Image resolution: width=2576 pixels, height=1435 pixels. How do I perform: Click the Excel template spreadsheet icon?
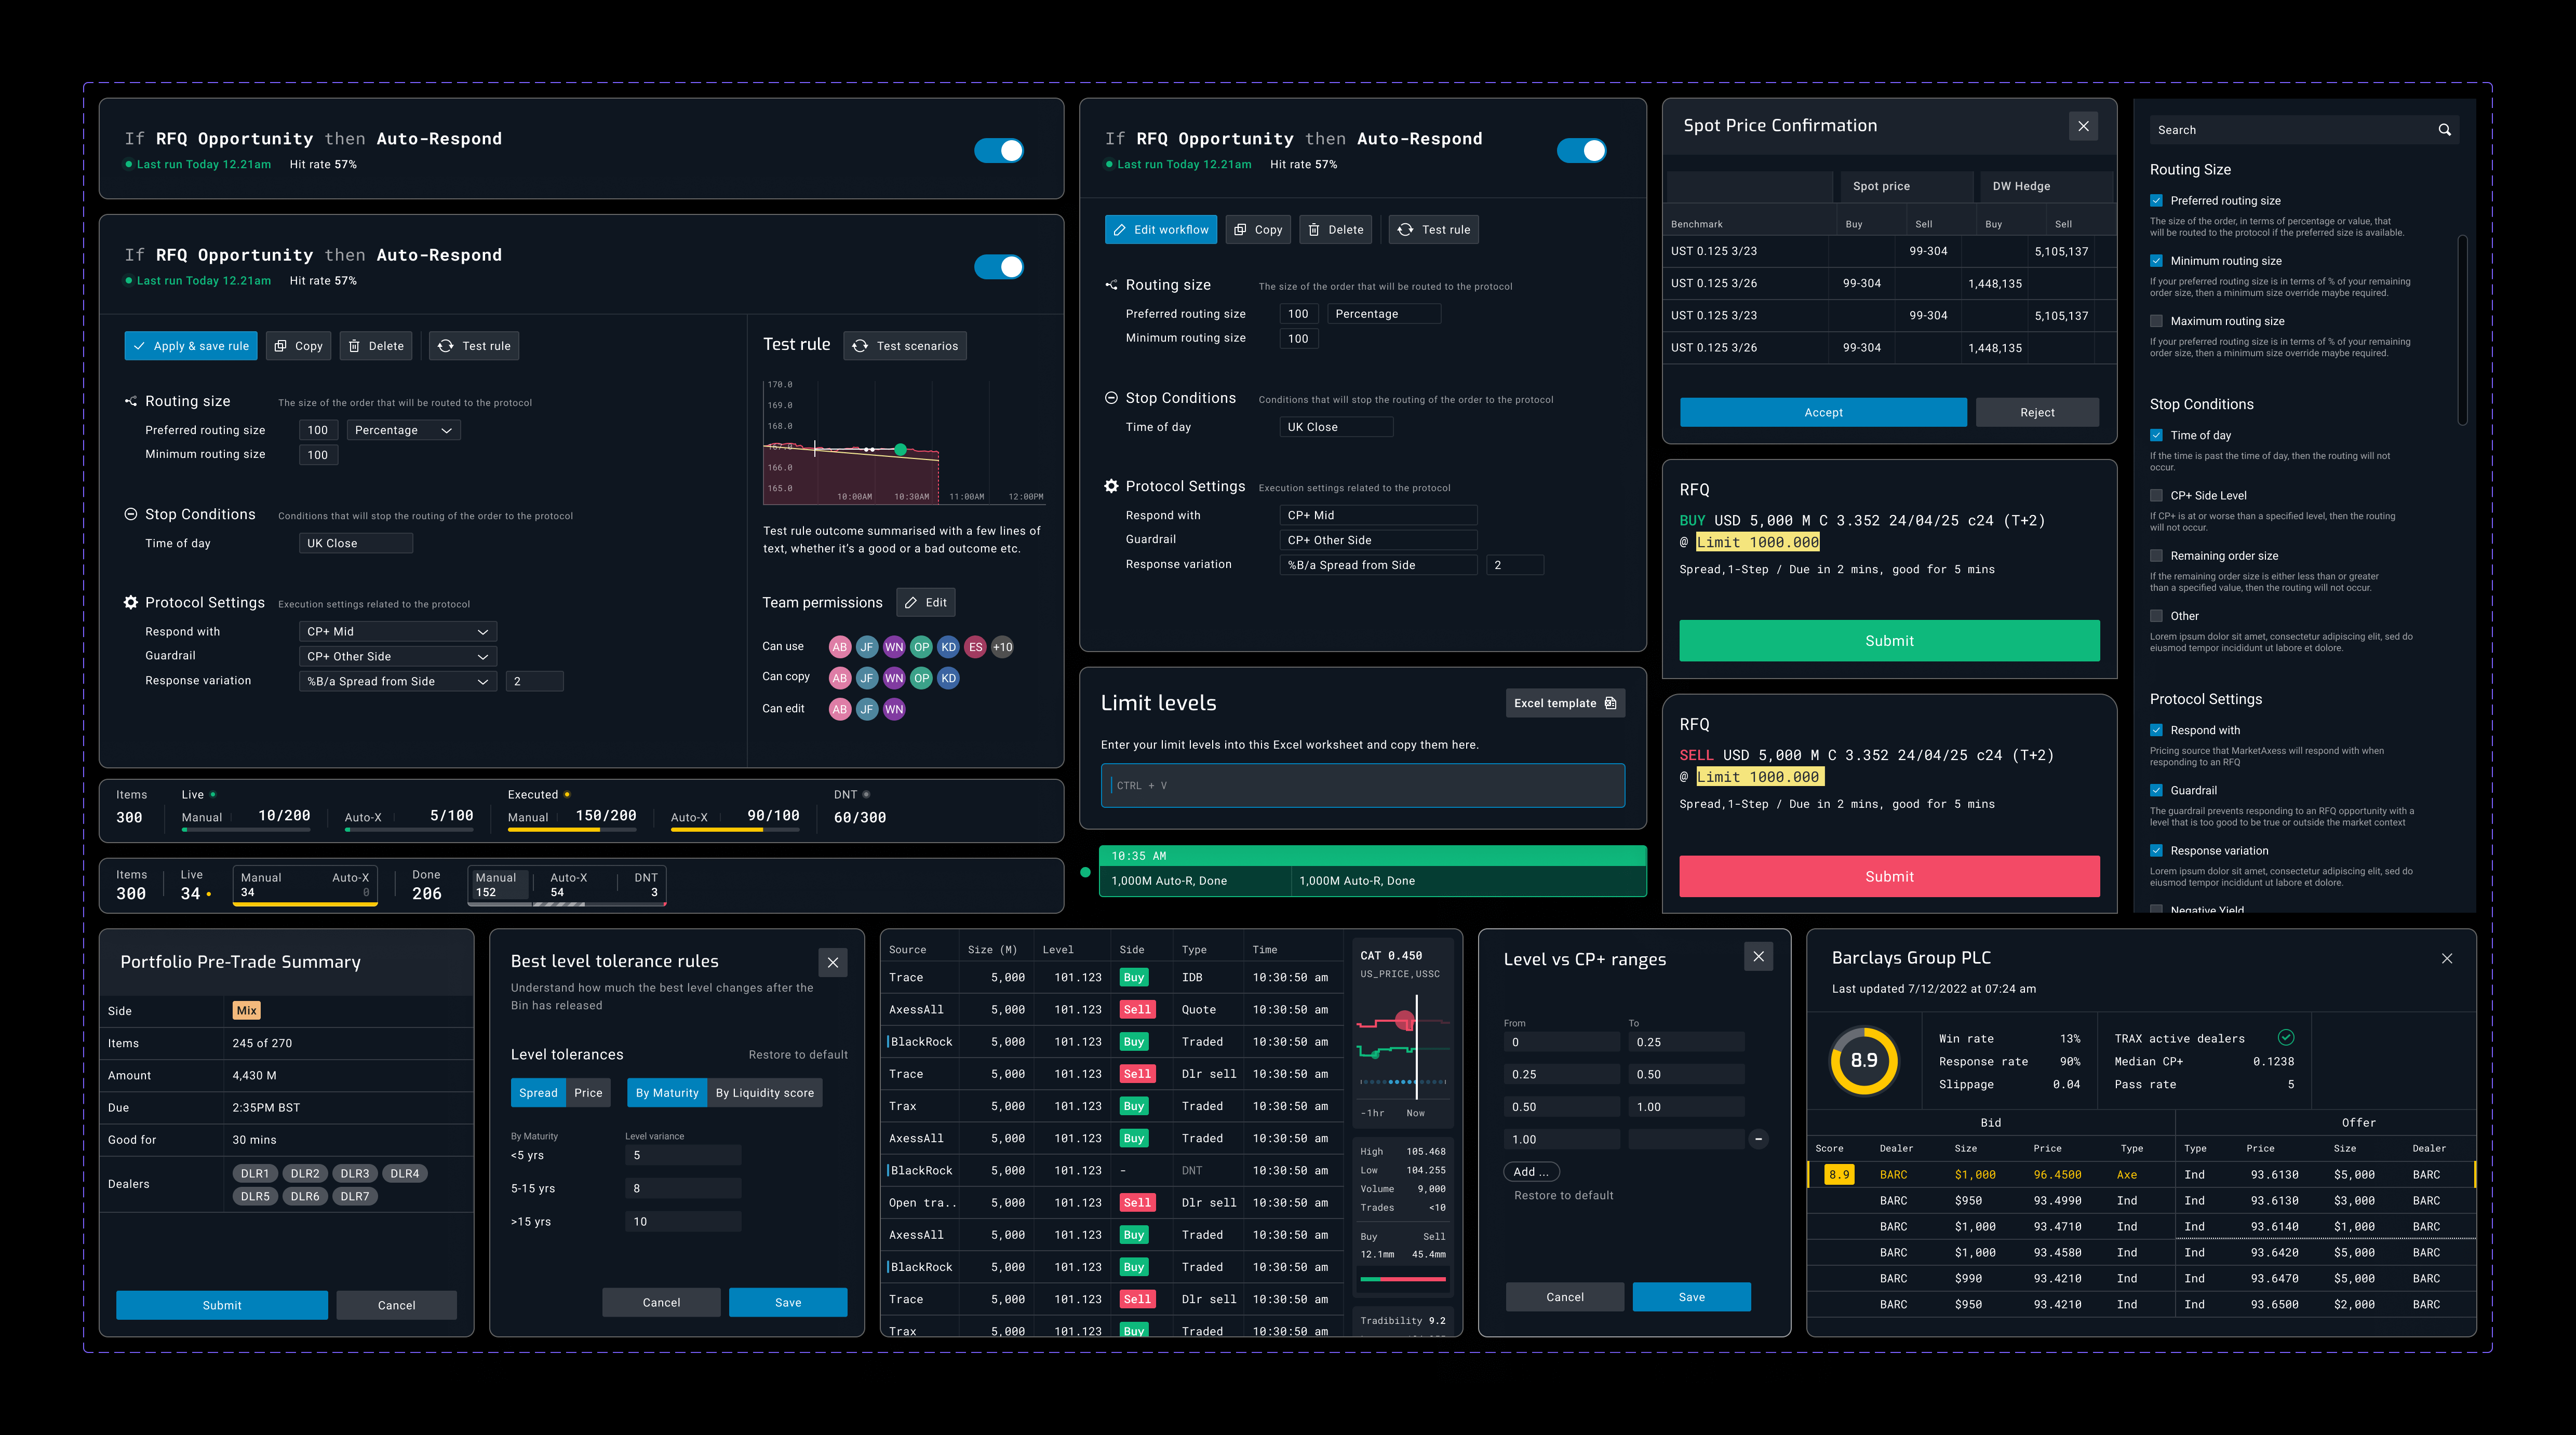[1610, 703]
